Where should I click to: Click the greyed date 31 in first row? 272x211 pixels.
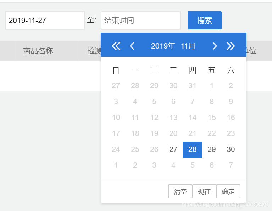193,86
